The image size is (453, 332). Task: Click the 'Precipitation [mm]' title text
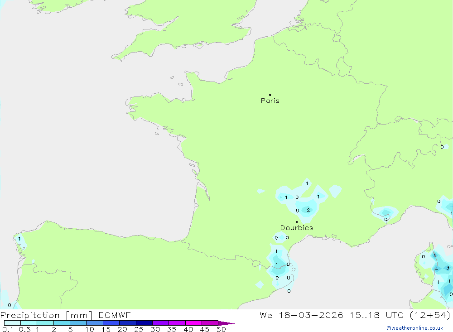pyautogui.click(x=46, y=315)
